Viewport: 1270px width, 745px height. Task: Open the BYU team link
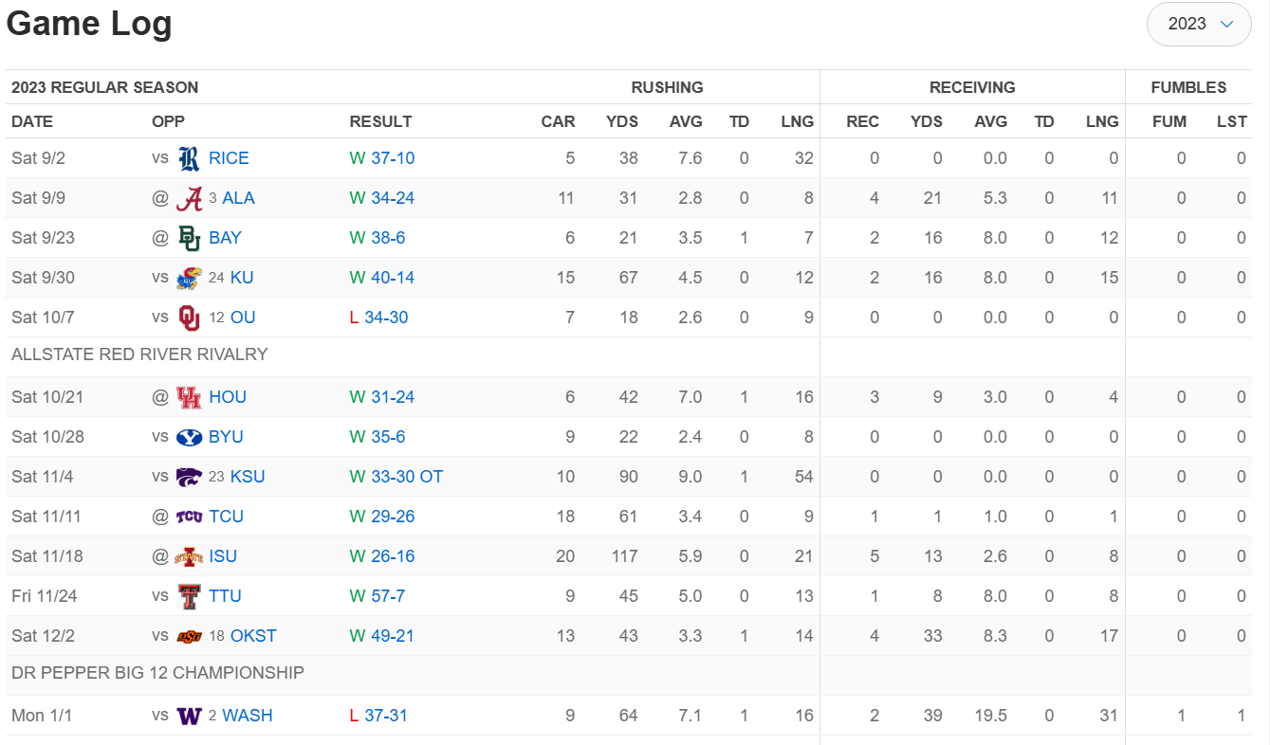(x=226, y=437)
